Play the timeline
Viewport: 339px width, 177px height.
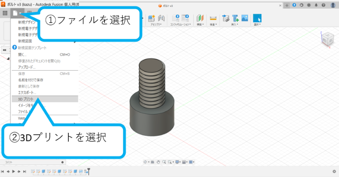tap(14, 171)
